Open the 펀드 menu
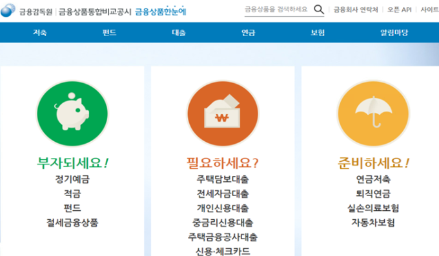Image resolution: width=439 pixels, height=256 pixels. 109,33
